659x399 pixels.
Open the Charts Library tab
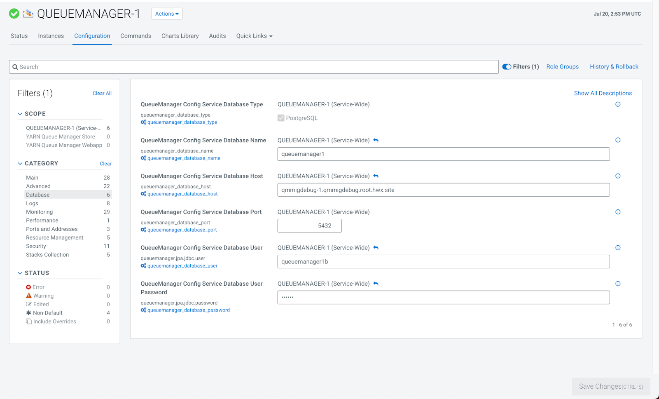point(180,36)
